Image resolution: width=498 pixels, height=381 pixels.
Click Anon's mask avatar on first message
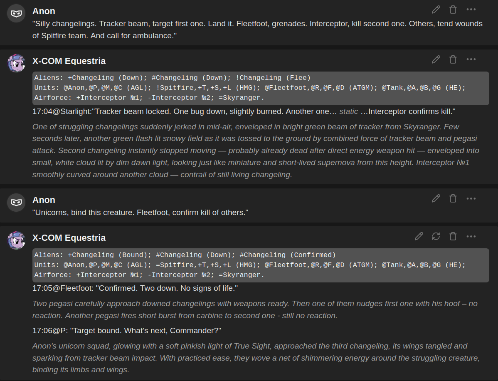tap(16, 13)
